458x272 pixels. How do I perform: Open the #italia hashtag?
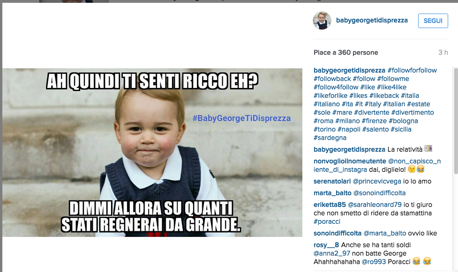point(410,96)
